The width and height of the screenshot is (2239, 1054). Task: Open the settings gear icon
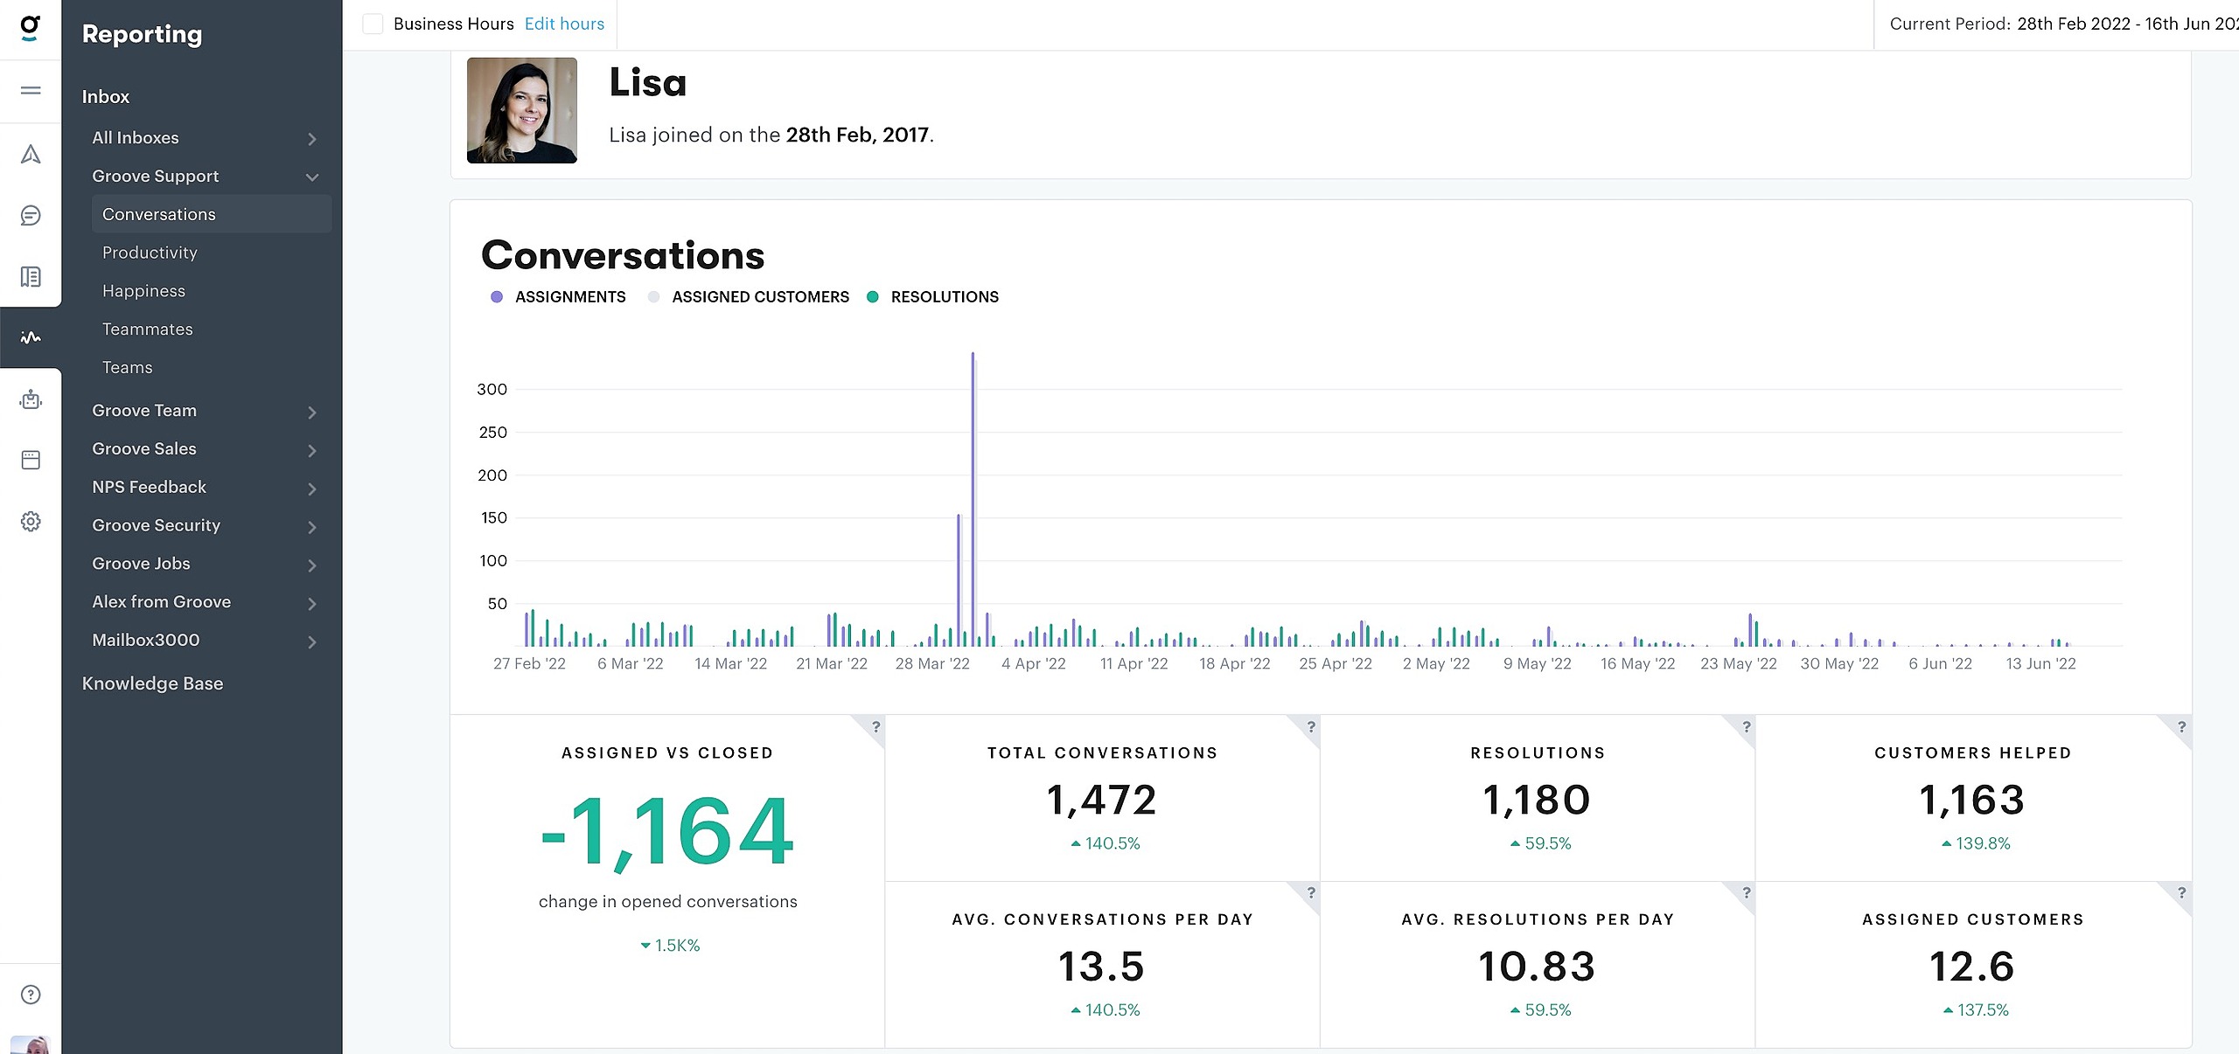point(31,522)
